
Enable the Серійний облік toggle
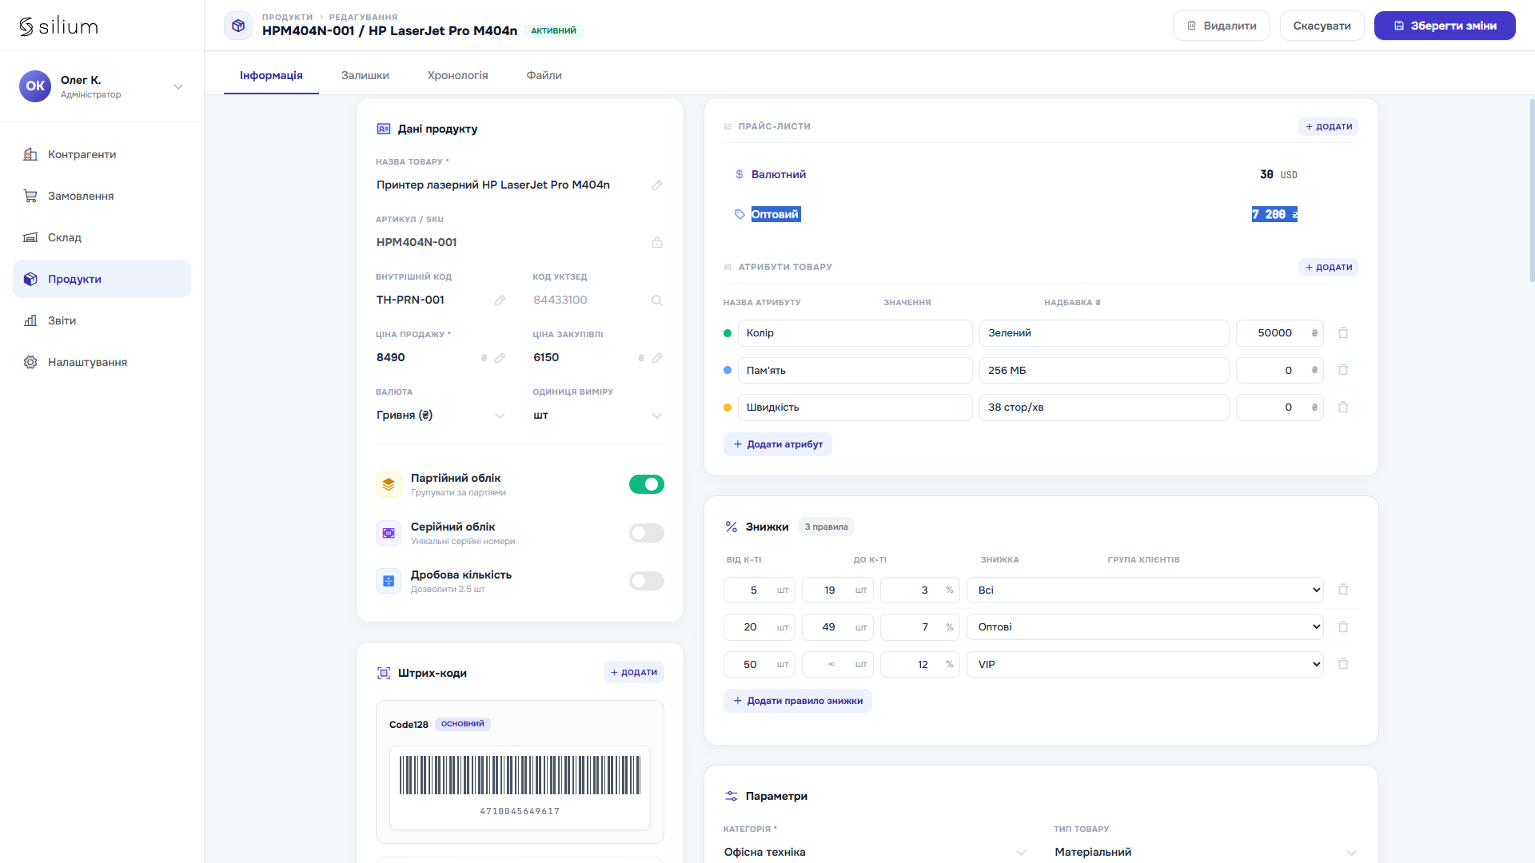click(647, 533)
